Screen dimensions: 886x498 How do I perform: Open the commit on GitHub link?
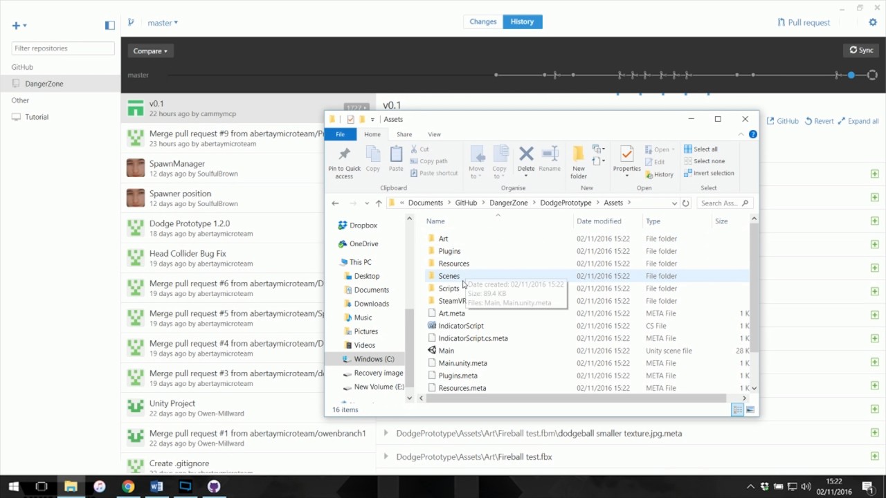click(x=783, y=121)
